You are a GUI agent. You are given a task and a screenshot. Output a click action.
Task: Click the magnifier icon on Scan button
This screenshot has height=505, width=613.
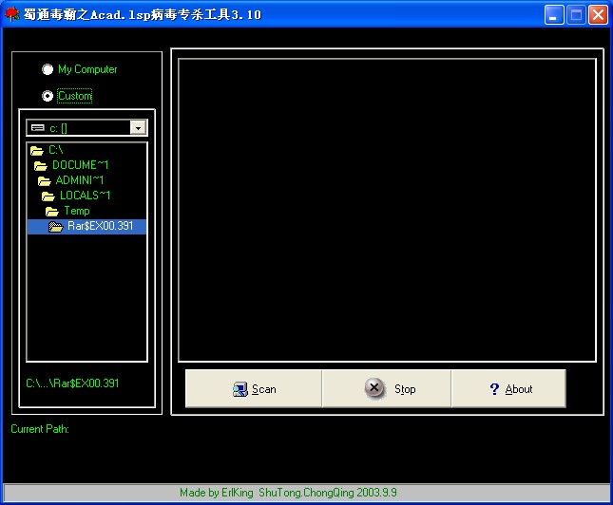click(x=240, y=389)
